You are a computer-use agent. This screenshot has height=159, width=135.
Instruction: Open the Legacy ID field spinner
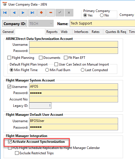[50, 105]
